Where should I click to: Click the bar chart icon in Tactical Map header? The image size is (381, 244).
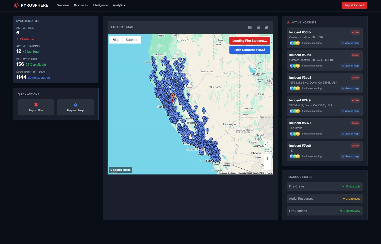[x=267, y=27]
